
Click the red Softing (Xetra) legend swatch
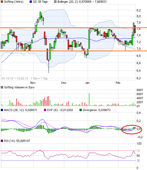point(2,2)
